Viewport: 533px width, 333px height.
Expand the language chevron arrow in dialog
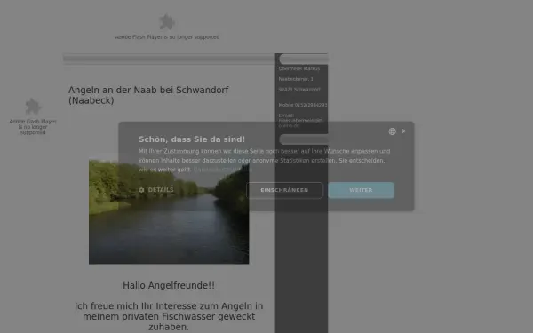(x=403, y=131)
